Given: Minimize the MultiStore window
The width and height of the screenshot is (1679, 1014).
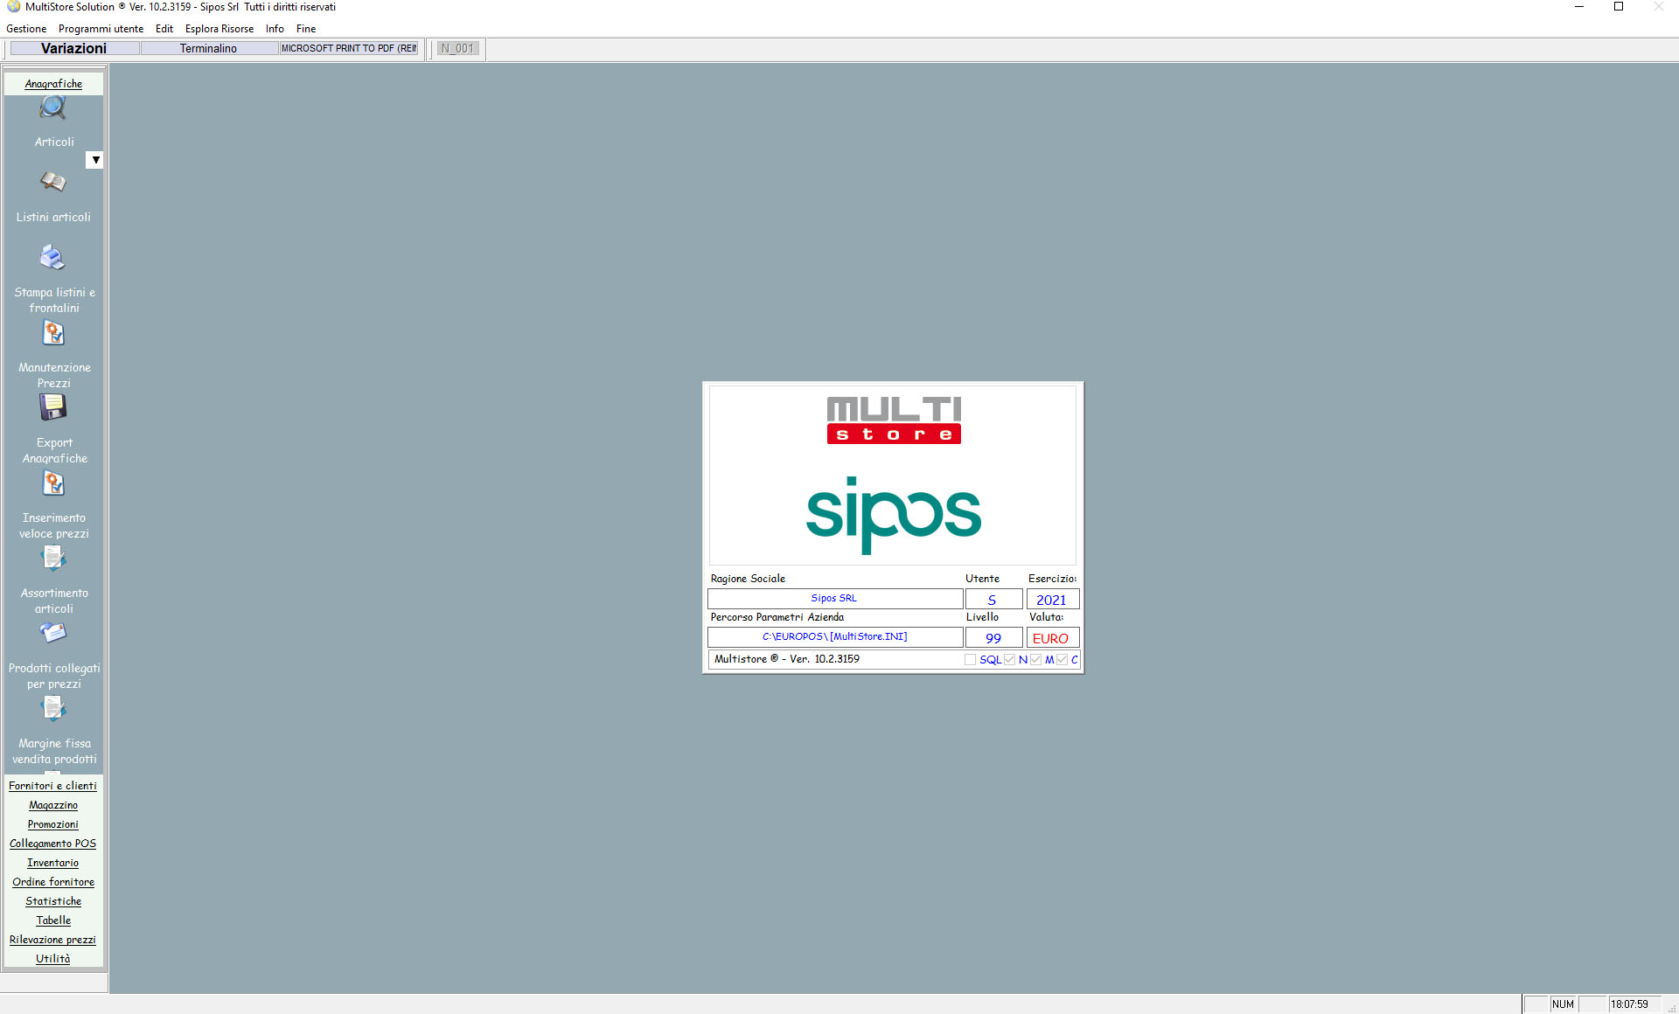Looking at the screenshot, I should coord(1579,7).
